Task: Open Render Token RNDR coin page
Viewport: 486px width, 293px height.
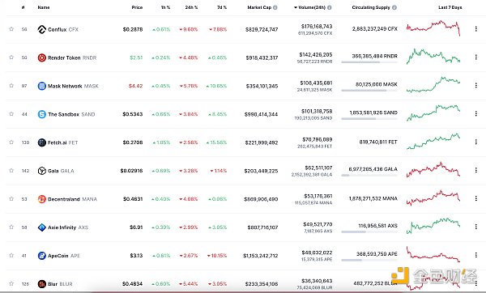Action: (x=72, y=57)
